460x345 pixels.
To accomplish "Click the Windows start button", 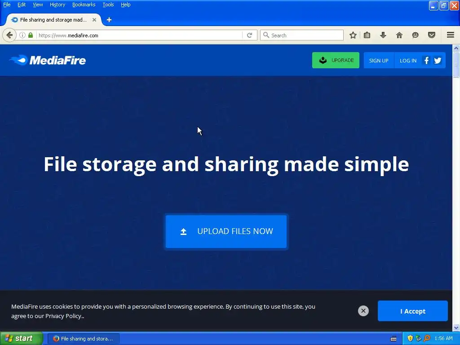I will tap(22, 338).
